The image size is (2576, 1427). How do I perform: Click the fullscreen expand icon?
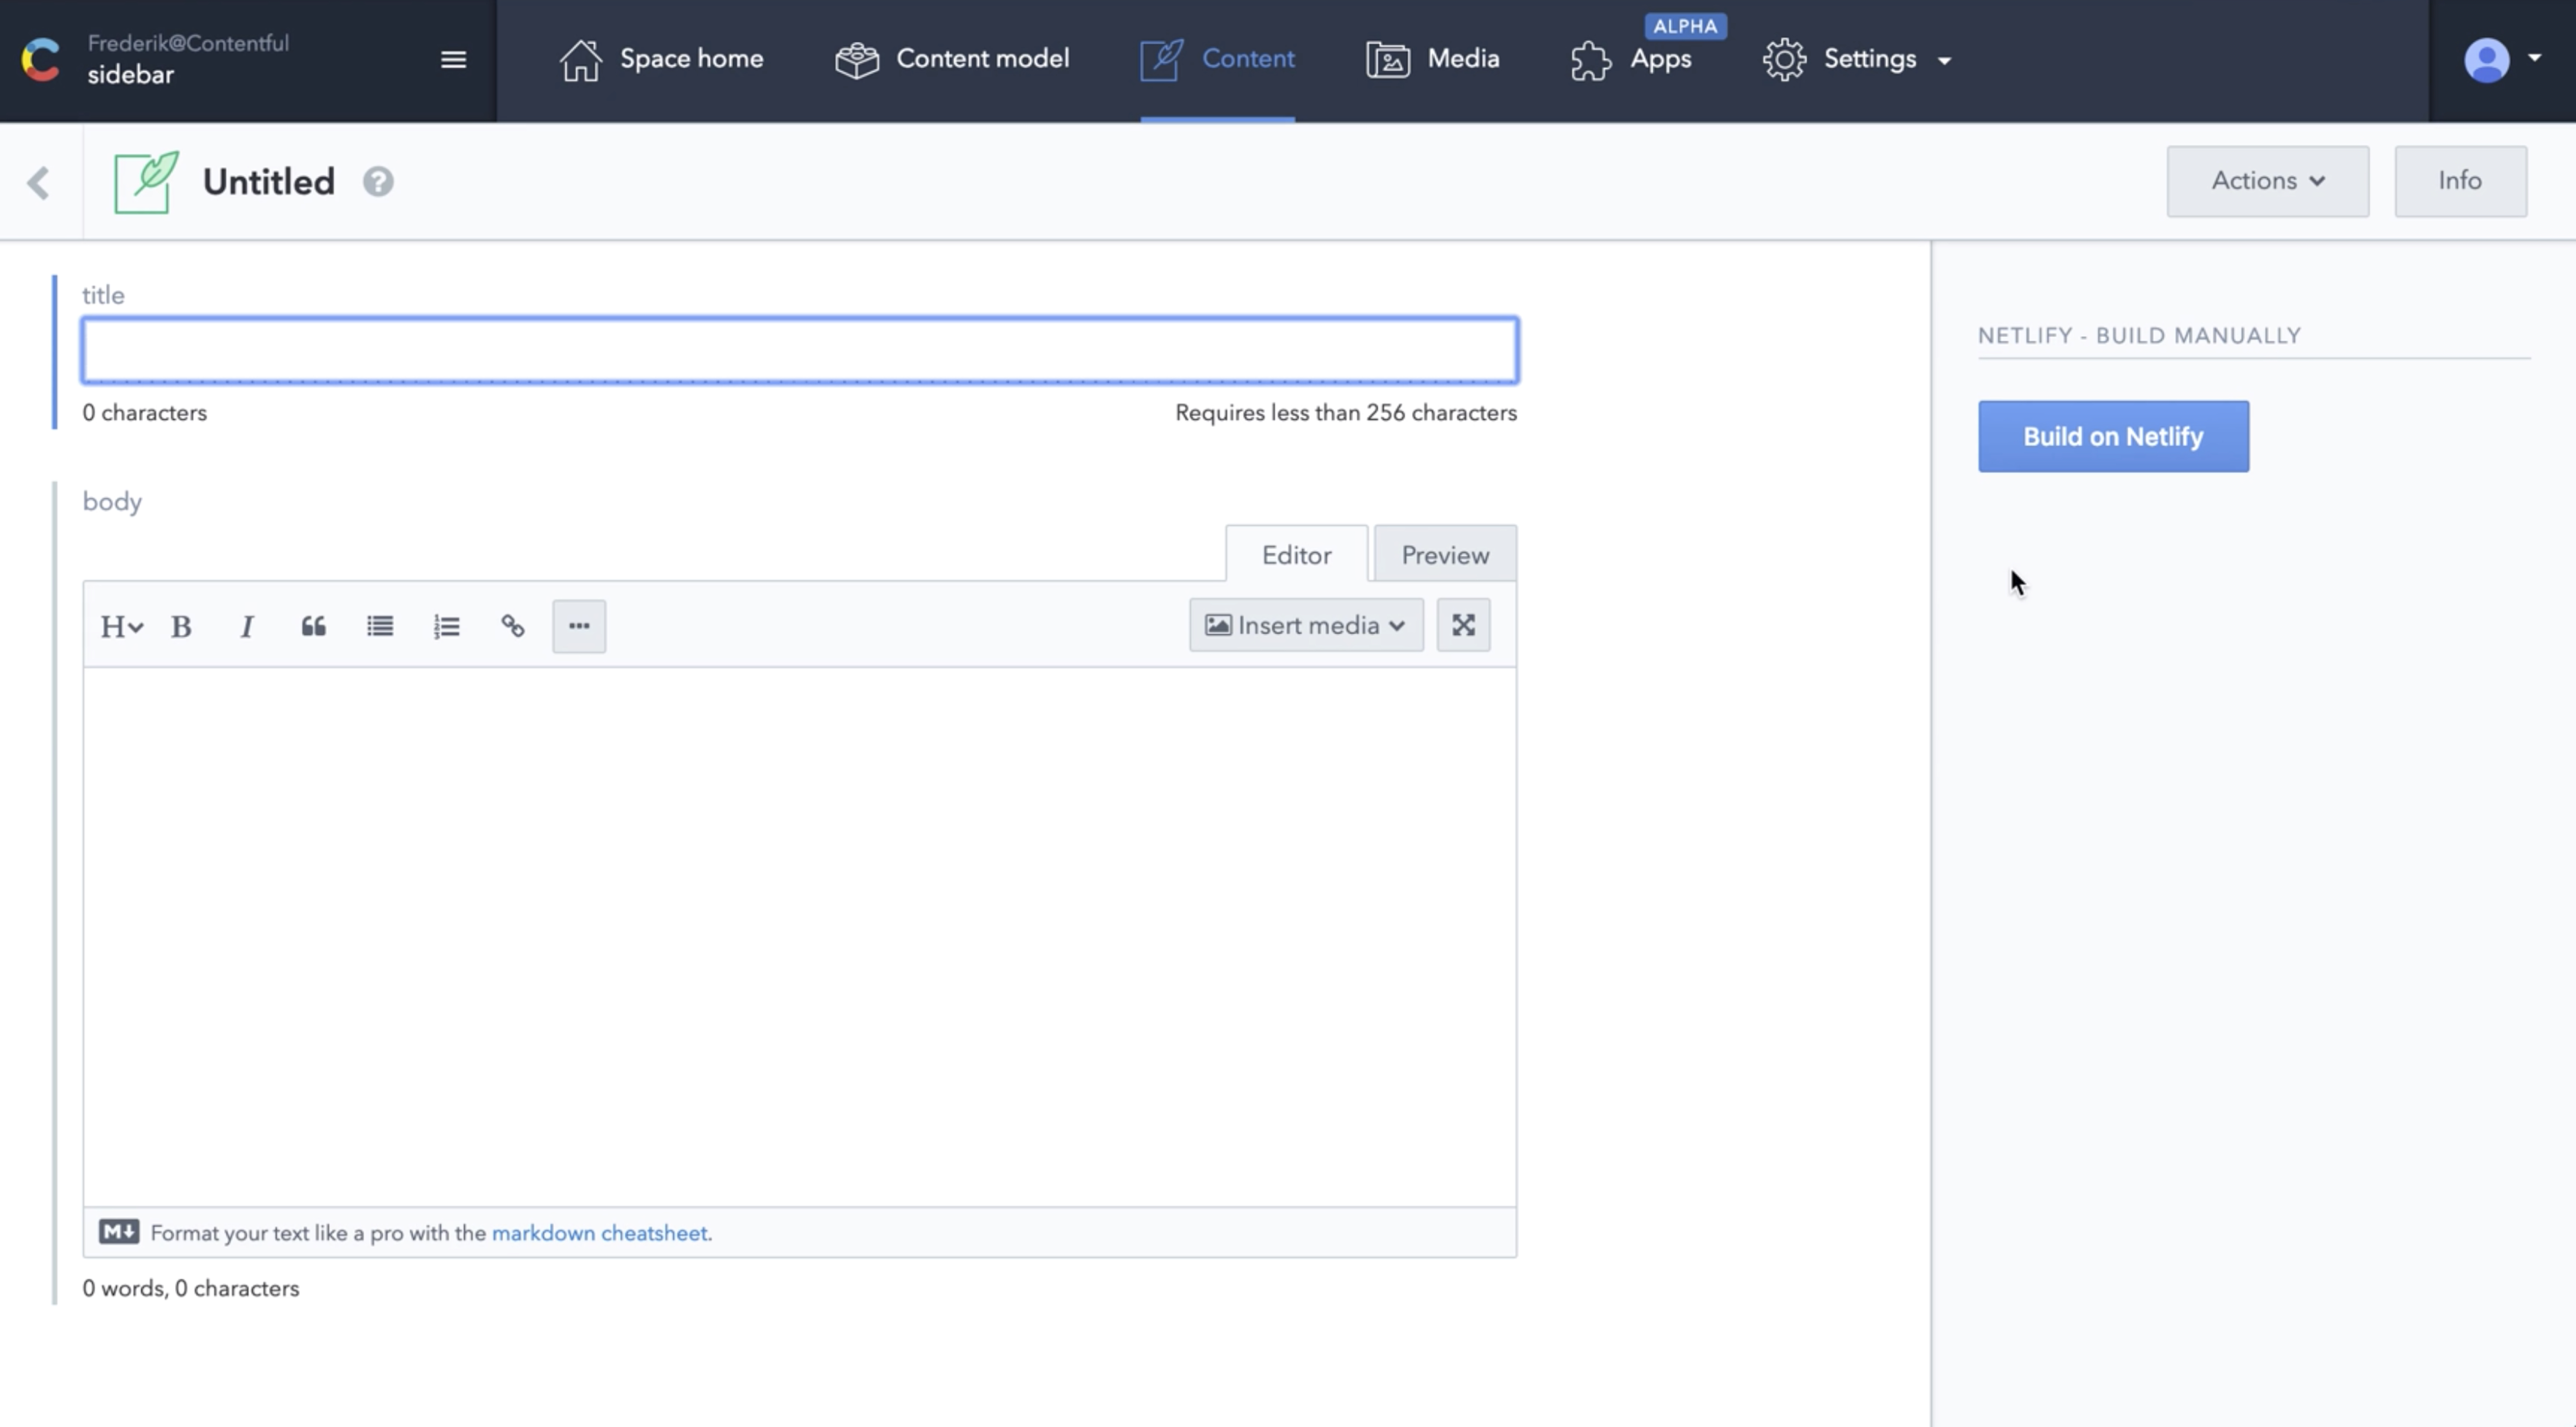(x=1464, y=626)
